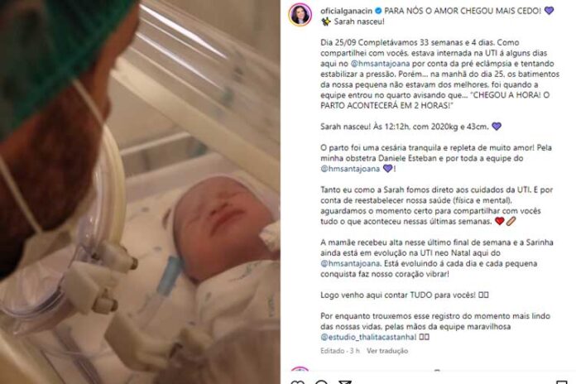
Task: Click 'Ver tradução' to translate caption
Action: point(387,351)
